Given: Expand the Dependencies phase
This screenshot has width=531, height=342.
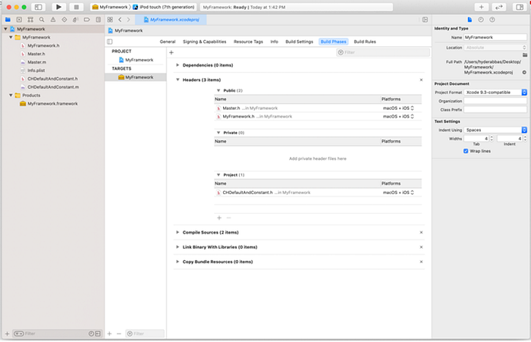Looking at the screenshot, I should (x=178, y=65).
